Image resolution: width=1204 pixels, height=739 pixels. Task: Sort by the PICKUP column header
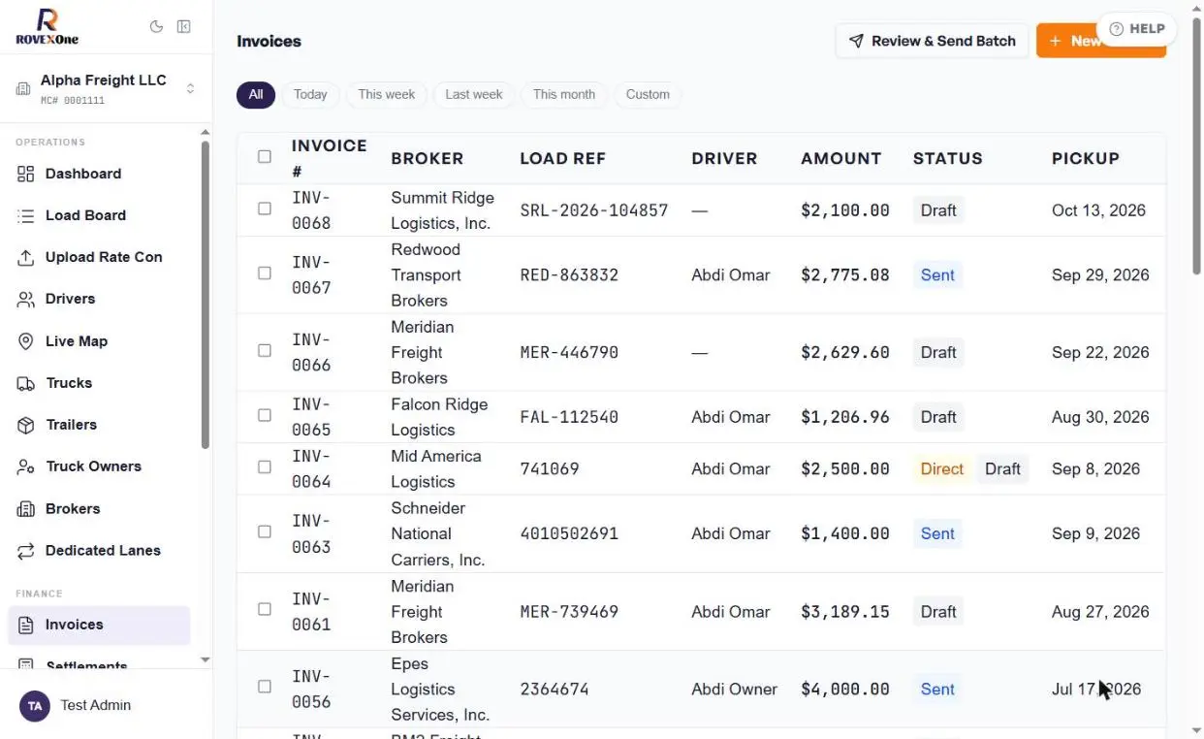[x=1085, y=158]
